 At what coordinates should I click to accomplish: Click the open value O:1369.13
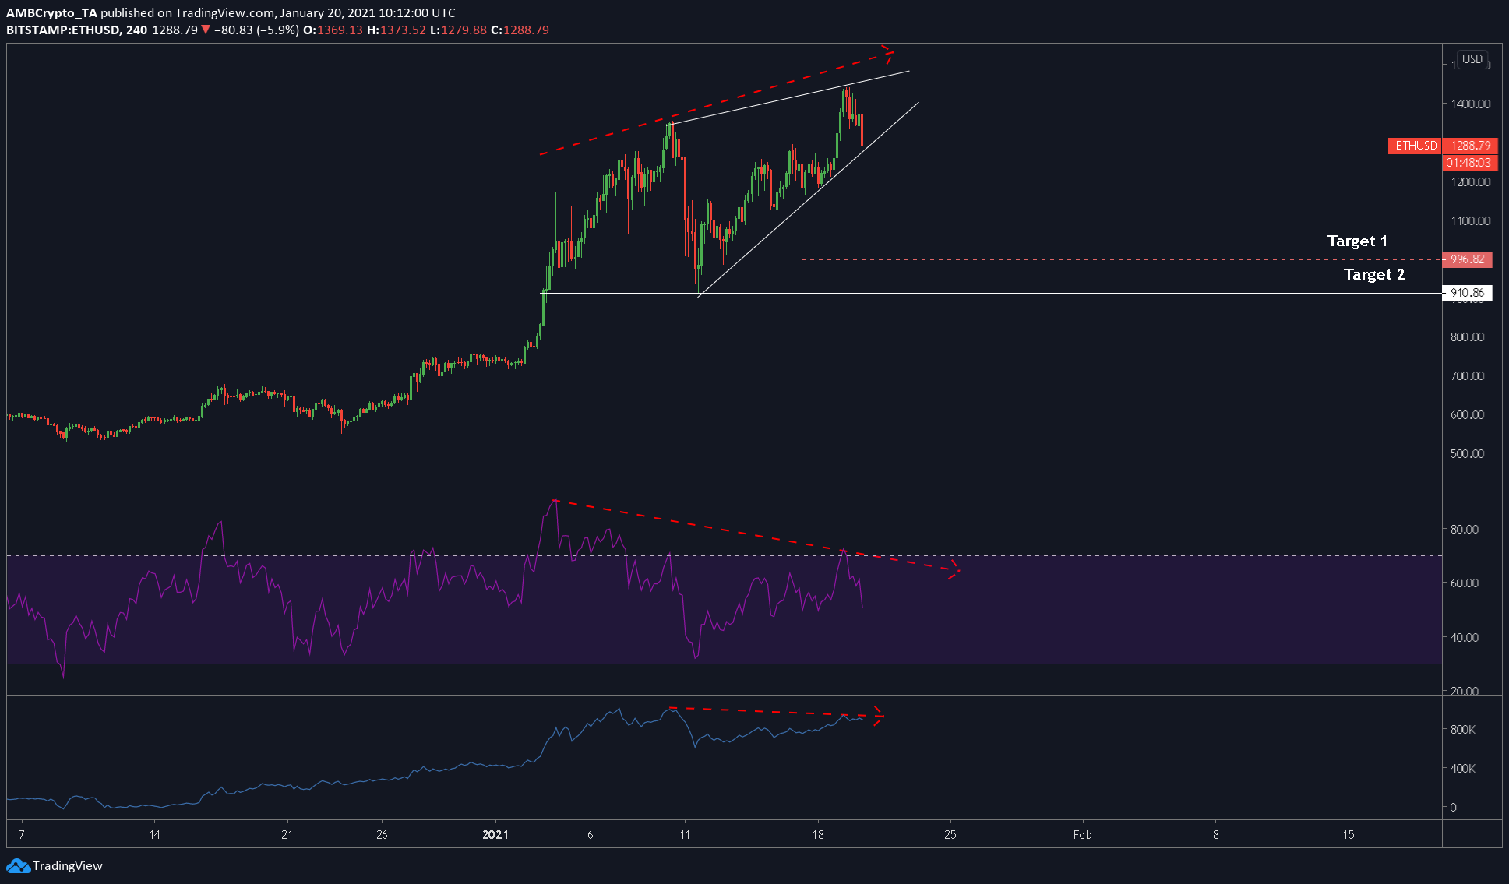tap(333, 30)
